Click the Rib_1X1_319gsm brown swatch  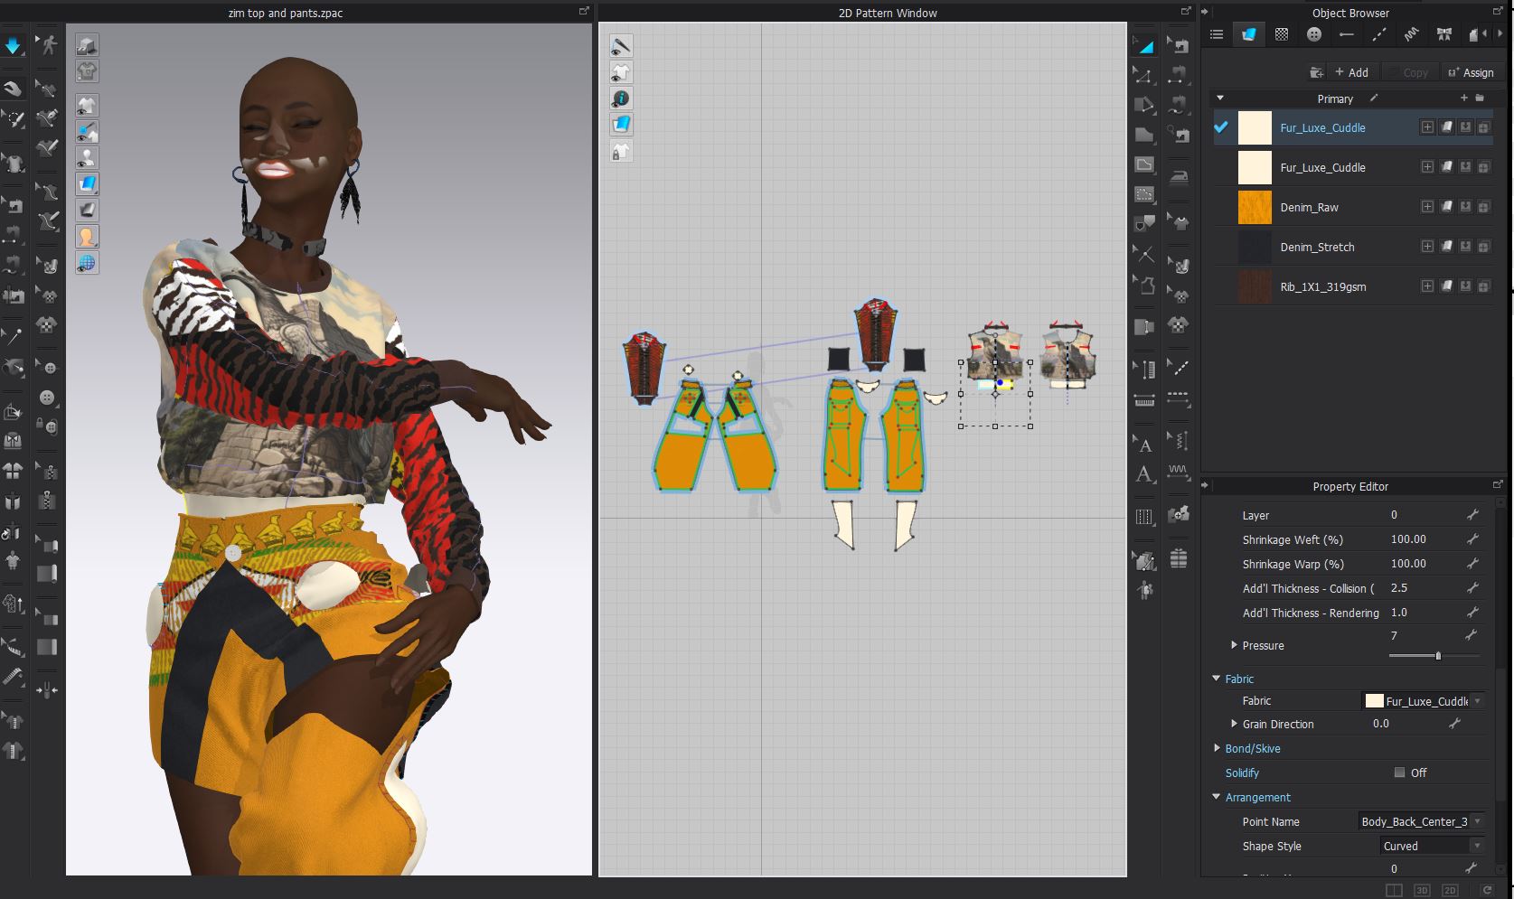coord(1255,286)
